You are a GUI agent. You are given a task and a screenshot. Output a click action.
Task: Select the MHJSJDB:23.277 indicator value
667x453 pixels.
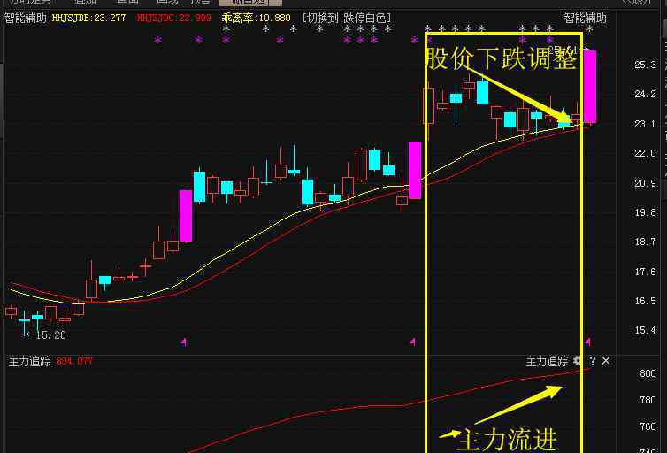(89, 19)
